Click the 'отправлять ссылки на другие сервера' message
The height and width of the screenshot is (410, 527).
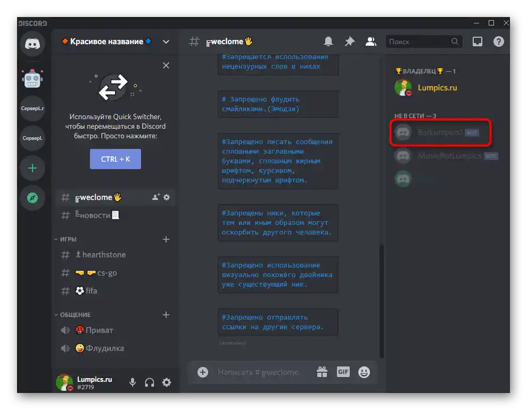pos(278,322)
